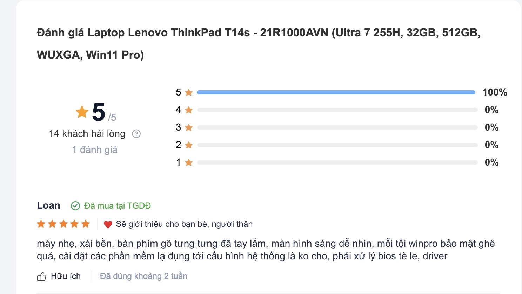Click the star icon on the 1-star rating row
522x294 pixels.
(188, 162)
